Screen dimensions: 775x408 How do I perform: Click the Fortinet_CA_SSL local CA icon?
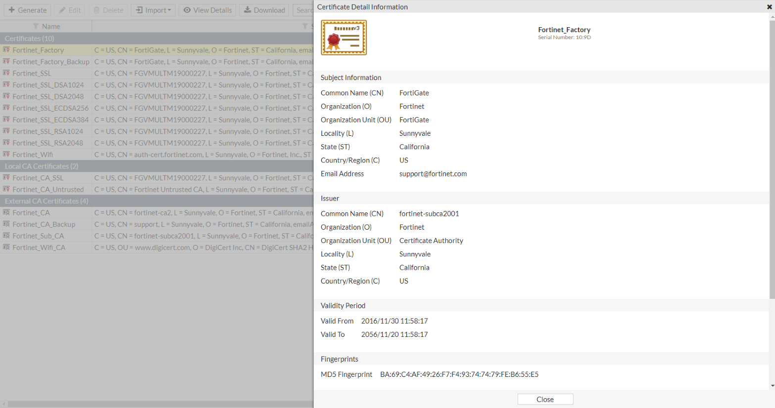[6, 177]
